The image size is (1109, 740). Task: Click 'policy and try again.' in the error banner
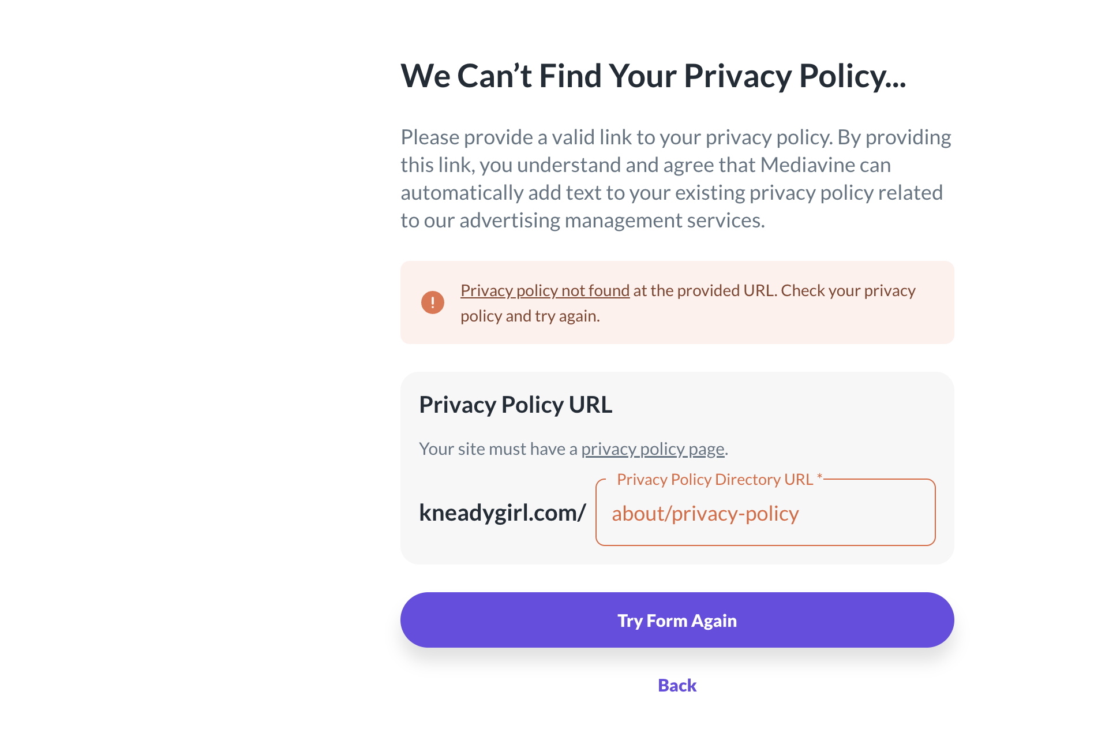pyautogui.click(x=530, y=316)
